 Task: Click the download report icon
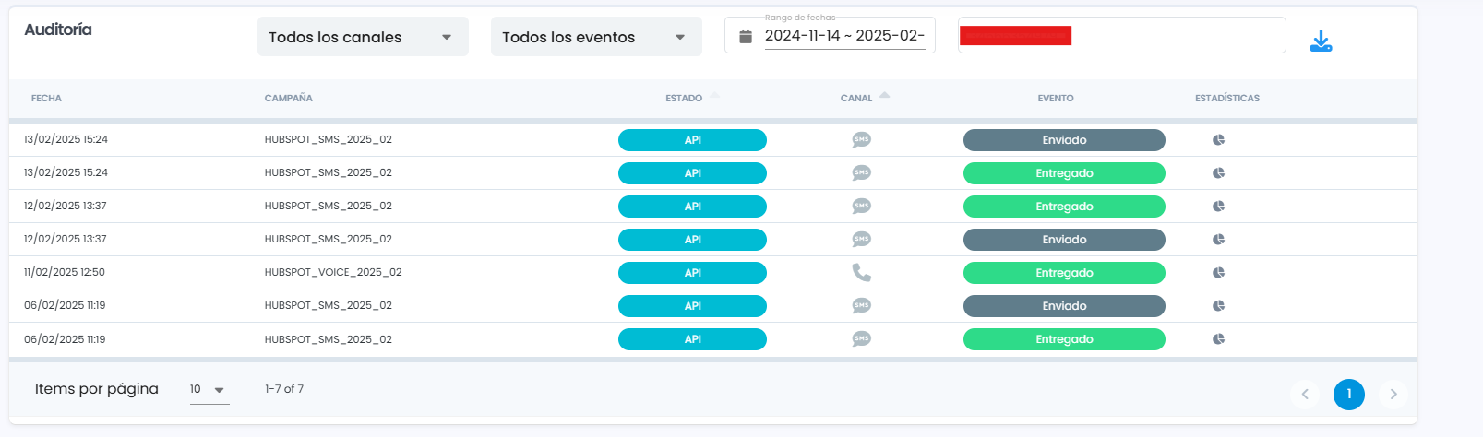(1321, 41)
